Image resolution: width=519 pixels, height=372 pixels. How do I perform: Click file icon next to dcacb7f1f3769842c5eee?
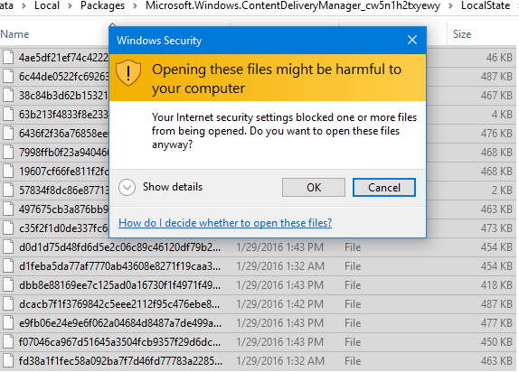point(8,304)
